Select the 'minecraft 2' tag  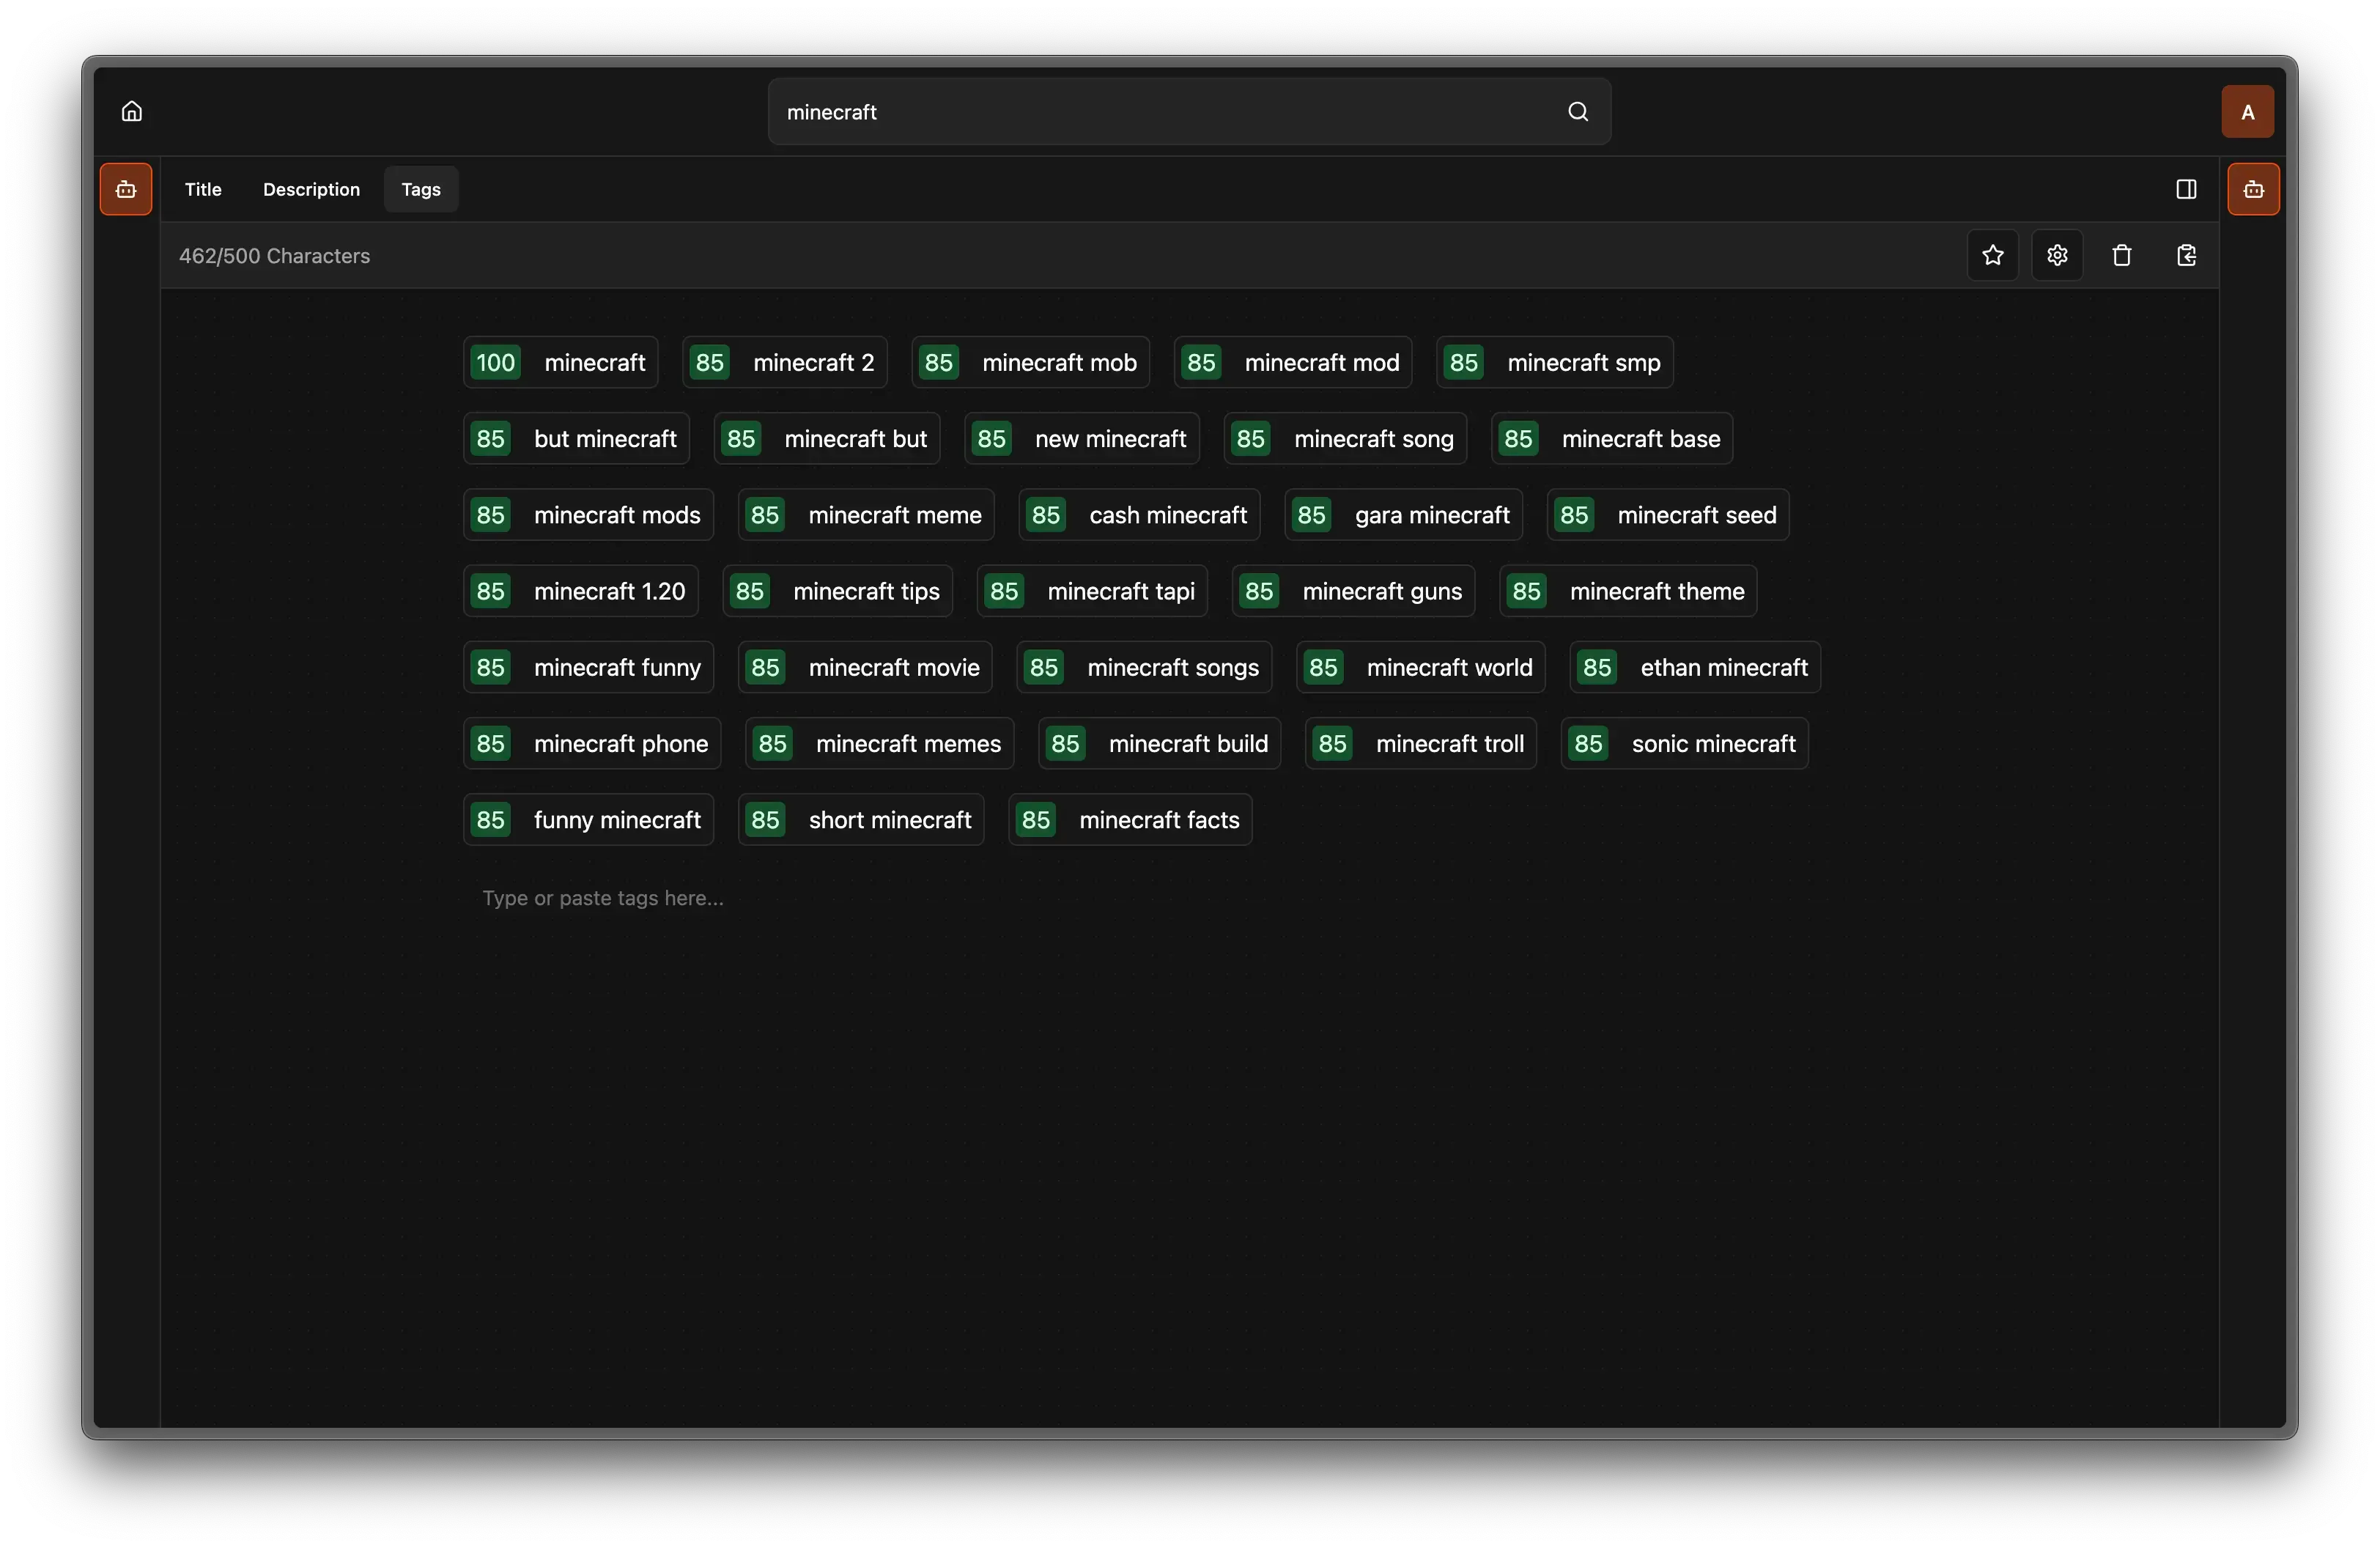coord(784,362)
